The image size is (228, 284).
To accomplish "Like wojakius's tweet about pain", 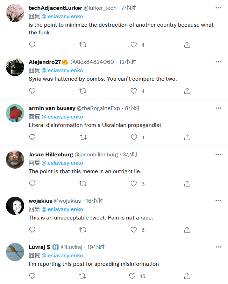I will [x=134, y=230].
